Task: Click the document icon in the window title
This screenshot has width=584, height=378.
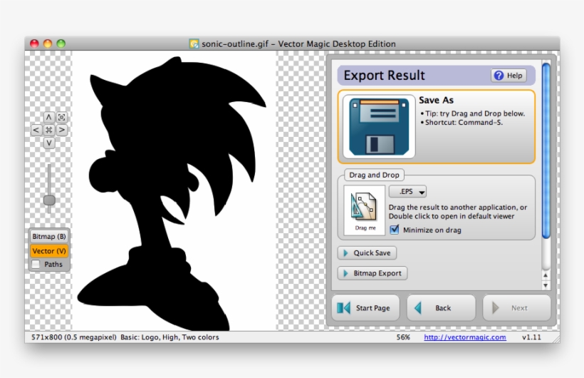Action: [x=194, y=44]
